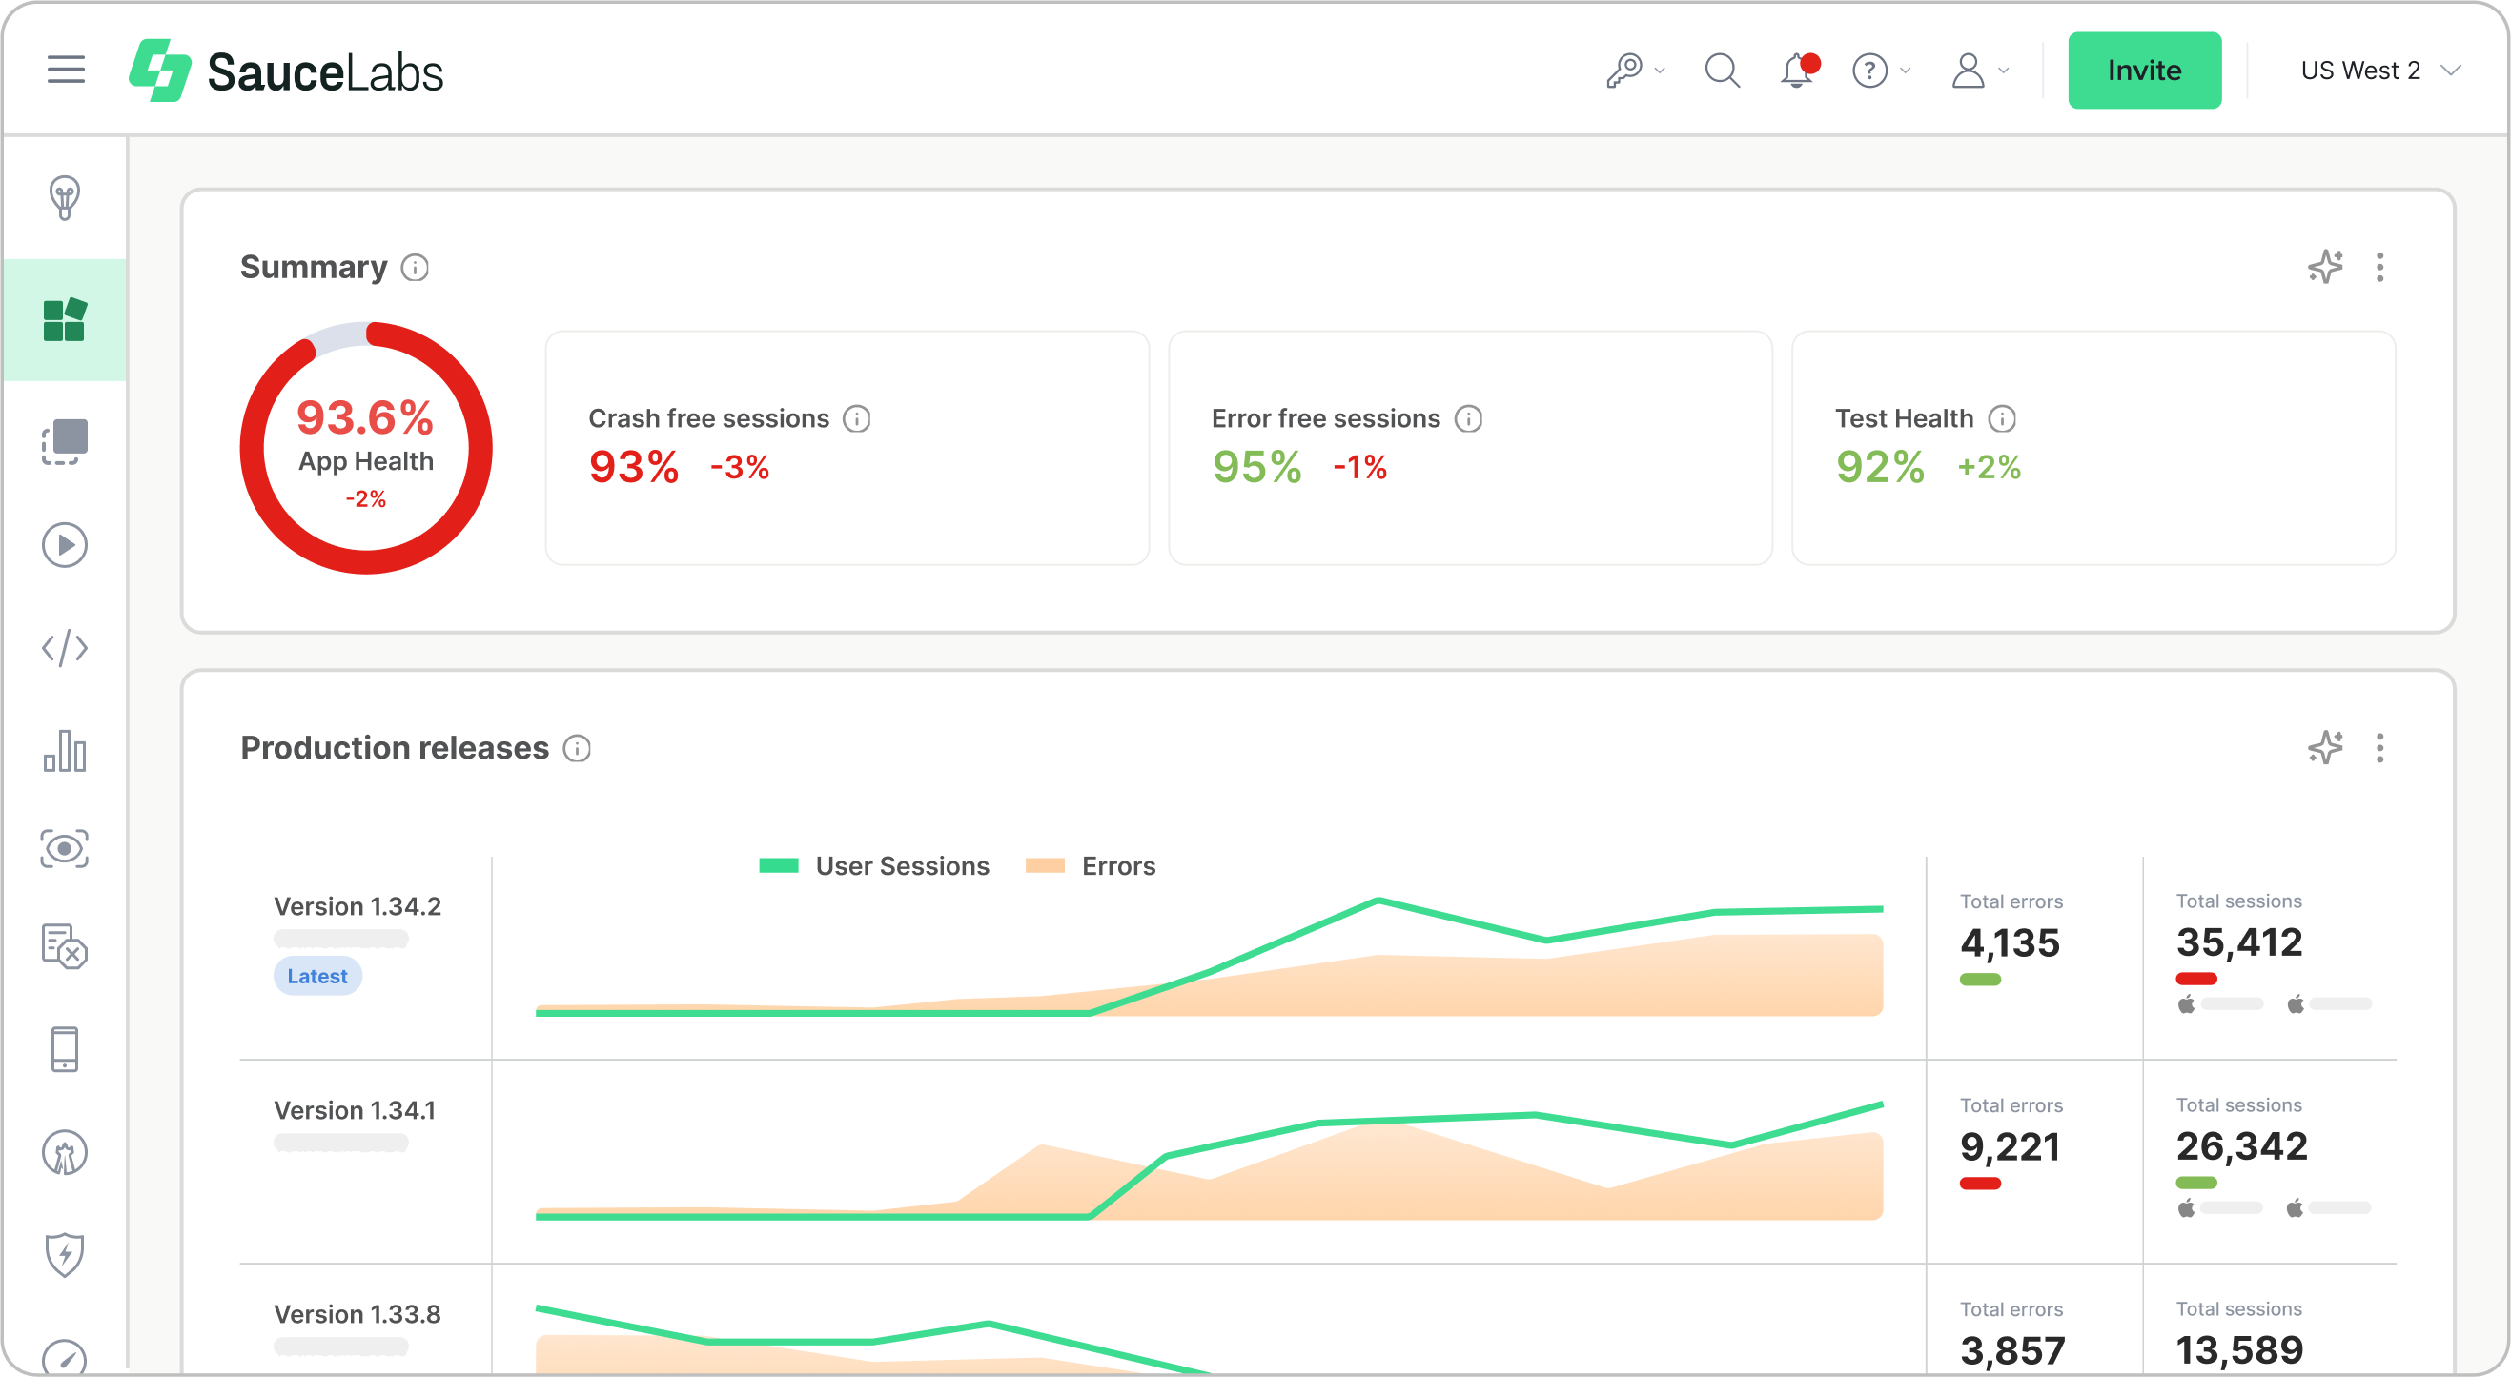Open the Test Health card
The width and height of the screenshot is (2511, 1377).
coord(2092,448)
